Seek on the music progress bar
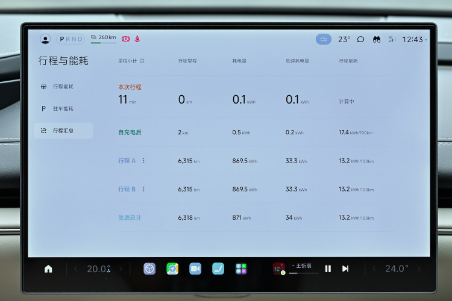 [304, 273]
